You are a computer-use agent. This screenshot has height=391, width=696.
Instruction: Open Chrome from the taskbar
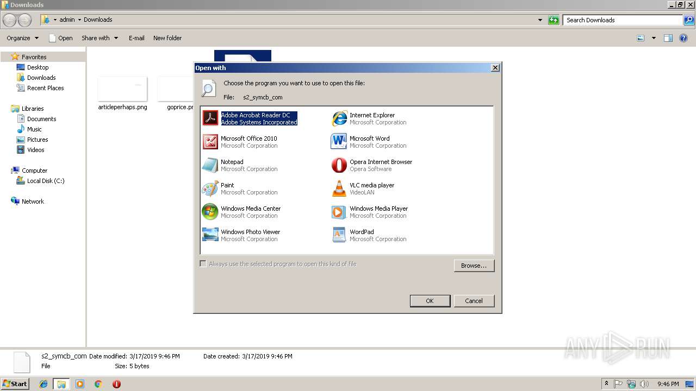[98, 384]
